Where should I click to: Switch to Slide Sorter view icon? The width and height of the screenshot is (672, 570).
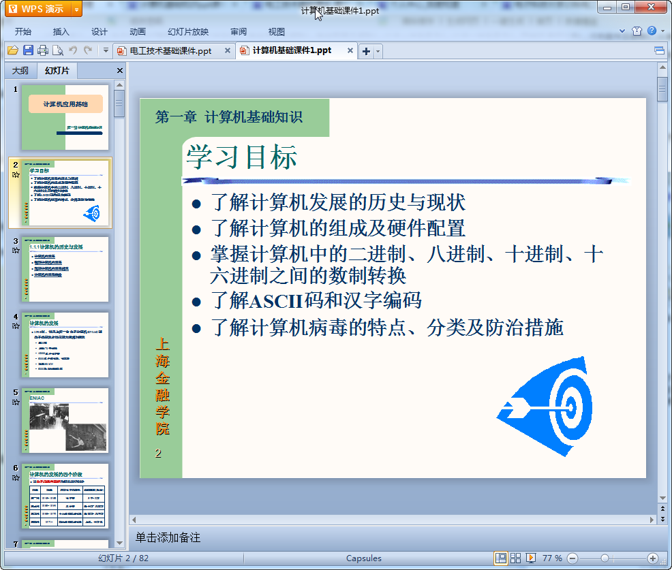(515, 558)
